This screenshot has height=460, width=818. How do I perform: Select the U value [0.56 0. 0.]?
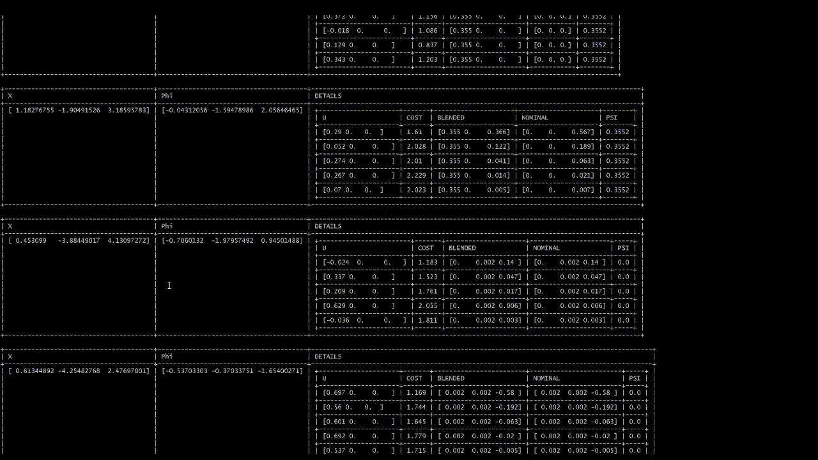(x=353, y=407)
